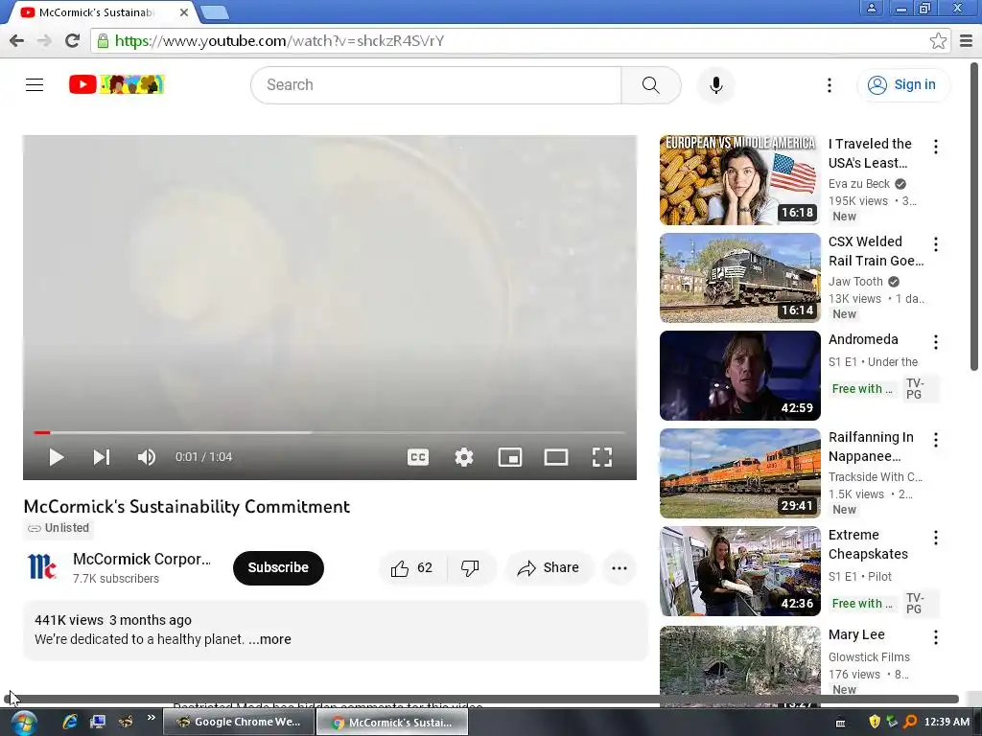Image resolution: width=982 pixels, height=736 pixels.
Task: Go forward with browser forward arrow
Action: tap(44, 40)
